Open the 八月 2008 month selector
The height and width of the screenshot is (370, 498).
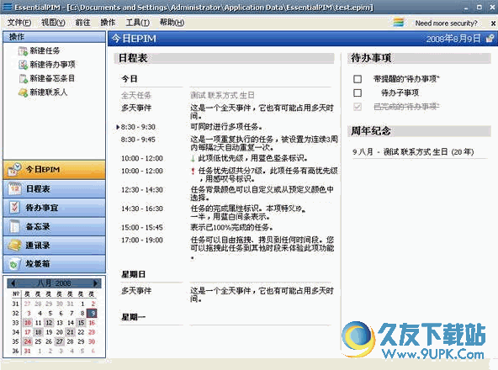(54, 283)
